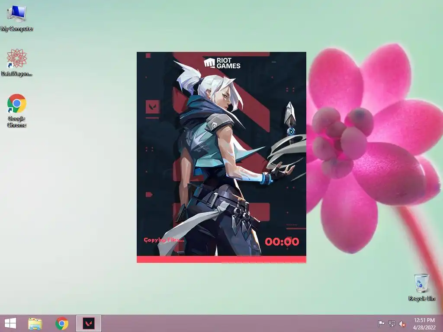Screen dimensions: 443x332
Task: Select the DataWagon desktop shortcut
Action: (x=17, y=62)
